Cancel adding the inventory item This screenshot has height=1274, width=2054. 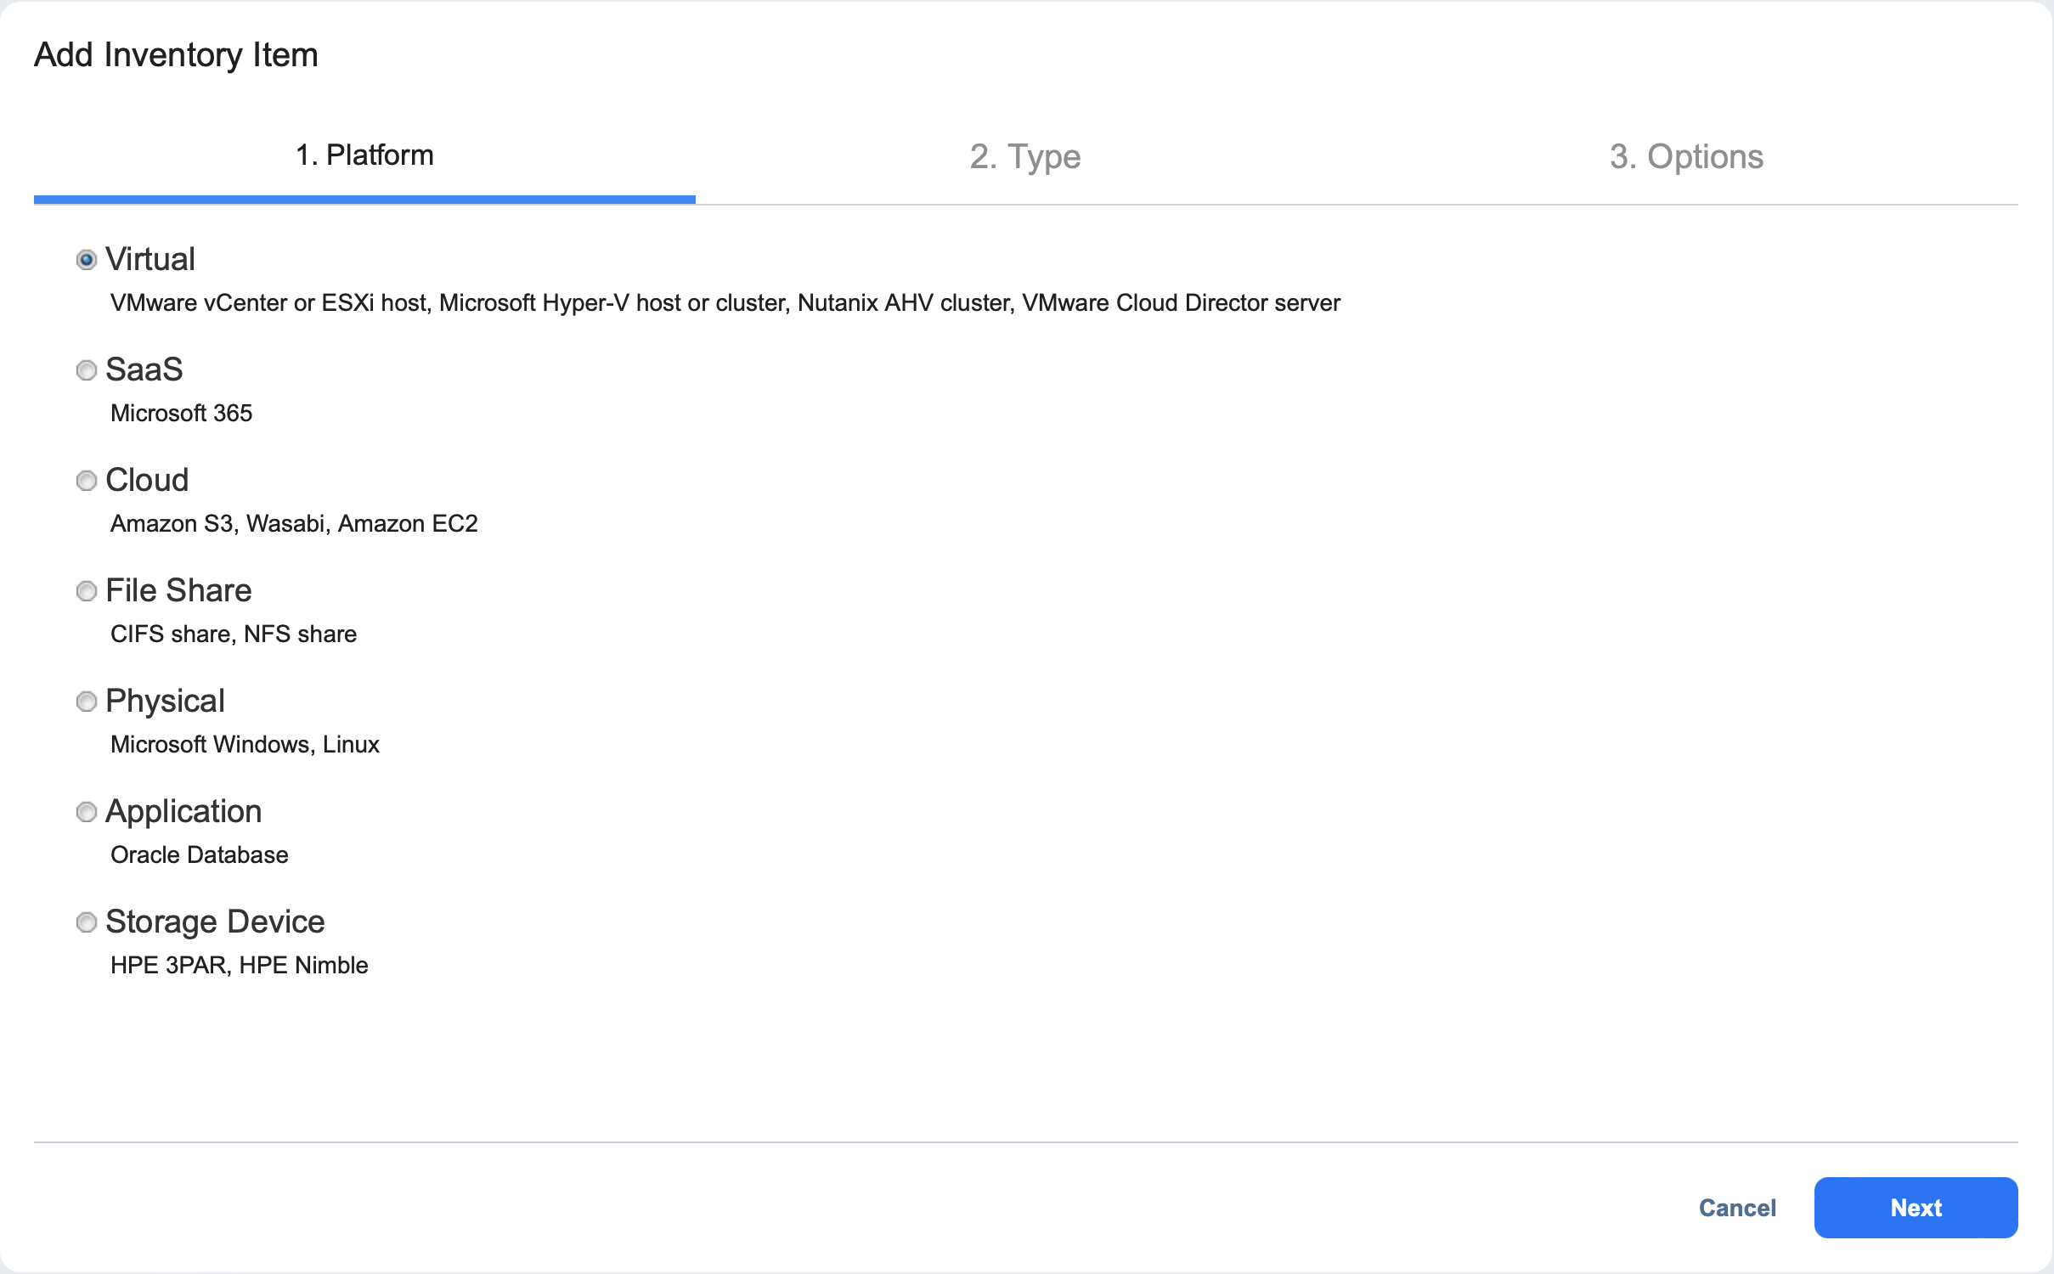1737,1208
